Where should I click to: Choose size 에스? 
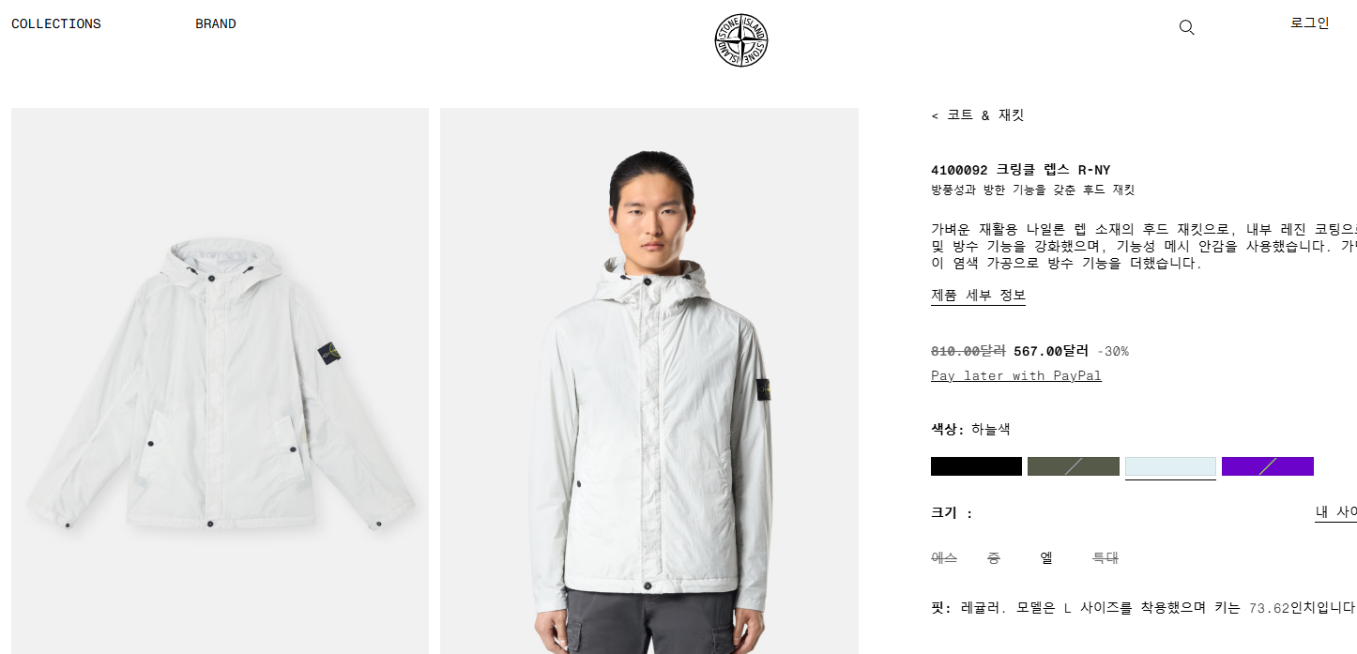click(944, 558)
